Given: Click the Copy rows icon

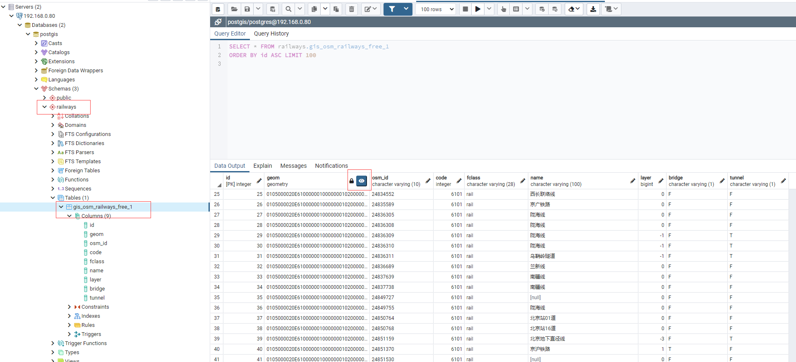Looking at the screenshot, I should tap(314, 9).
